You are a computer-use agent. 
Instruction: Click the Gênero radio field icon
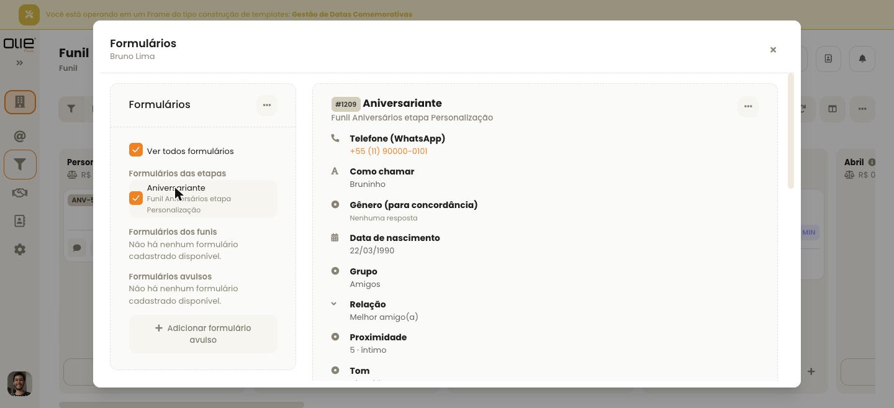point(335,204)
